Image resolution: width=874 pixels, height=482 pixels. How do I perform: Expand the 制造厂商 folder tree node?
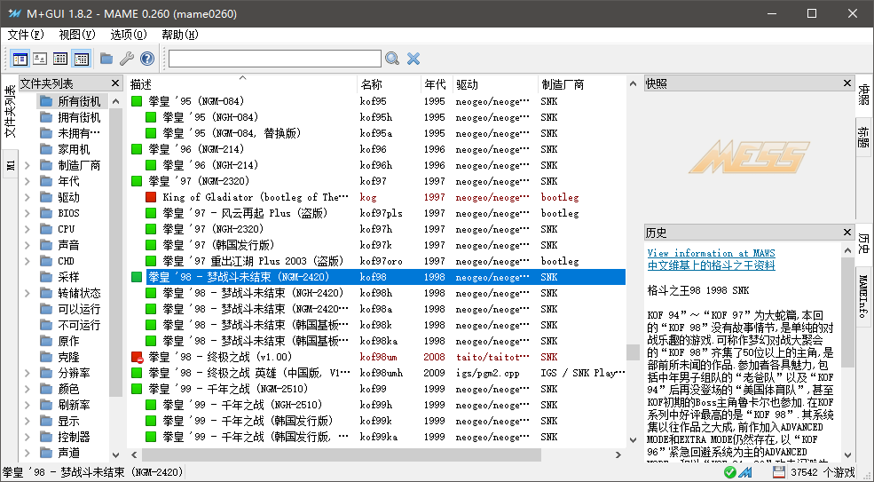(x=27, y=165)
